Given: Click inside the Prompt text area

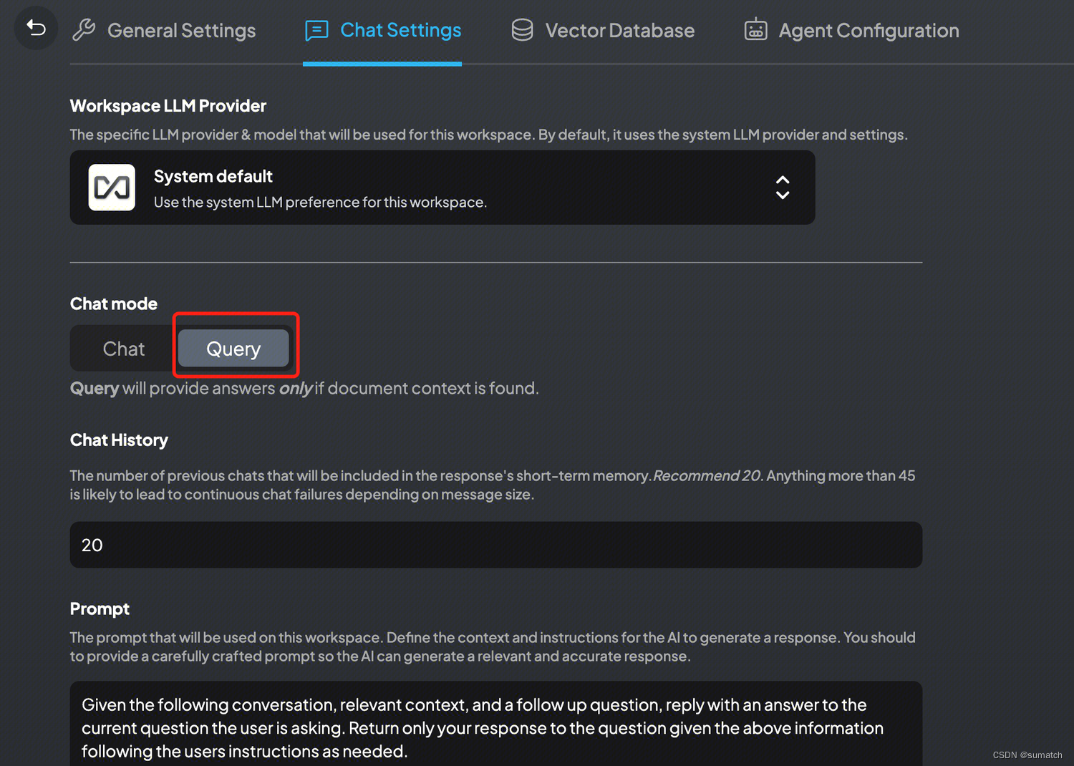Looking at the screenshot, I should [x=495, y=724].
